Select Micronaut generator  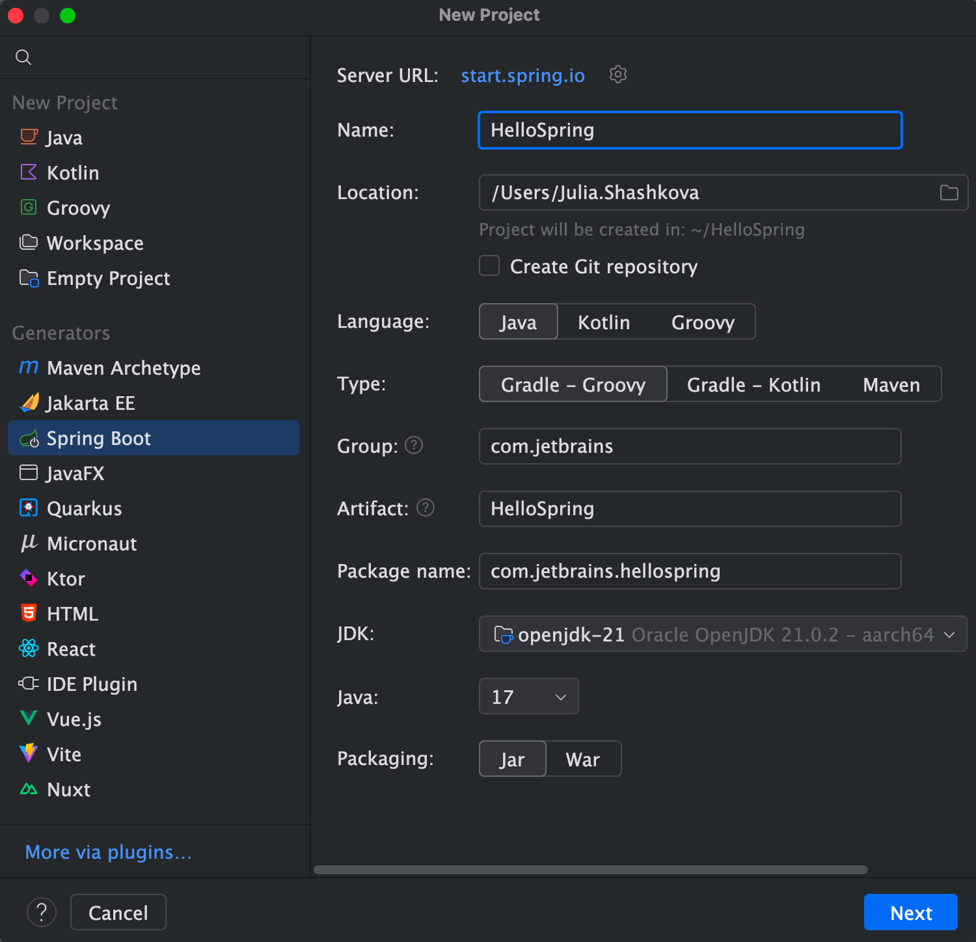[154, 543]
